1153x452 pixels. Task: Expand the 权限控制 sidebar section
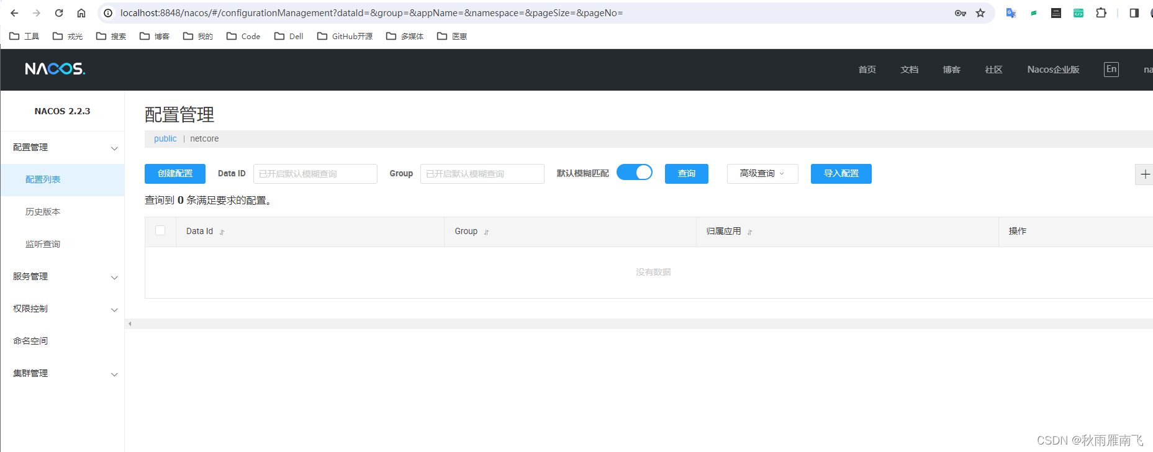click(x=62, y=309)
